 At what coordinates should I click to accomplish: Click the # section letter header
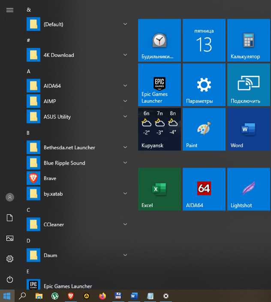click(x=28, y=40)
